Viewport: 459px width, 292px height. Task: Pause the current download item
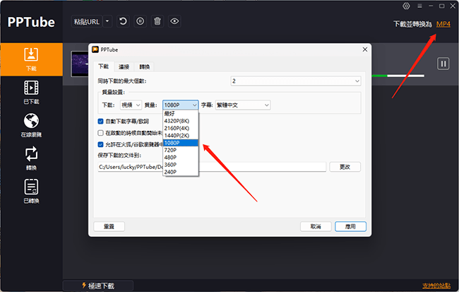point(443,64)
